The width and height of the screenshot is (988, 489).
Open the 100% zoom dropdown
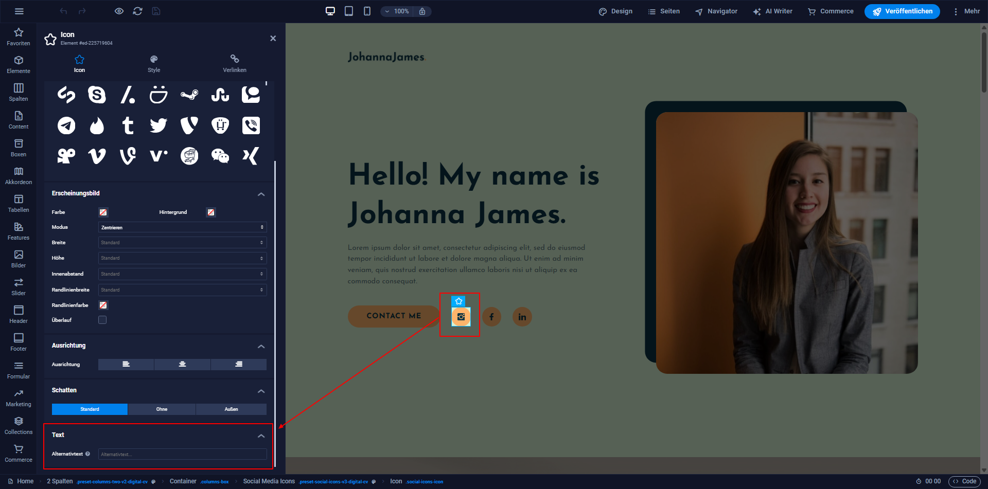[397, 11]
